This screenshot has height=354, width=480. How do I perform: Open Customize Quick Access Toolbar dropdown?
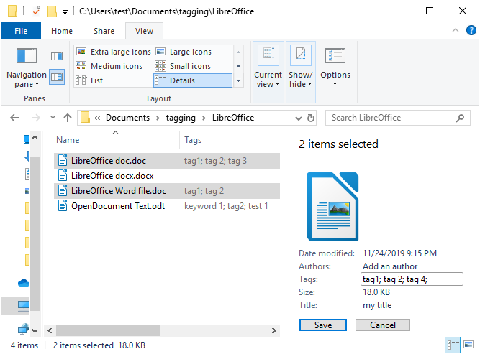click(65, 12)
